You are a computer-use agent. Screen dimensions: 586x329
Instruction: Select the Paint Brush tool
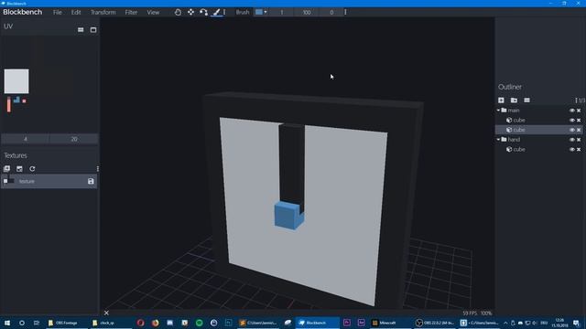pos(216,12)
